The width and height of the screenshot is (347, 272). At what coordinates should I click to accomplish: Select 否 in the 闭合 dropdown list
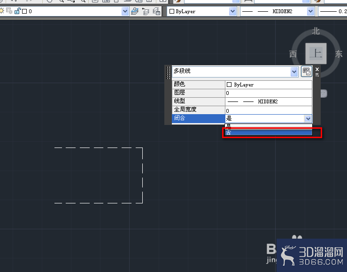tap(269, 132)
